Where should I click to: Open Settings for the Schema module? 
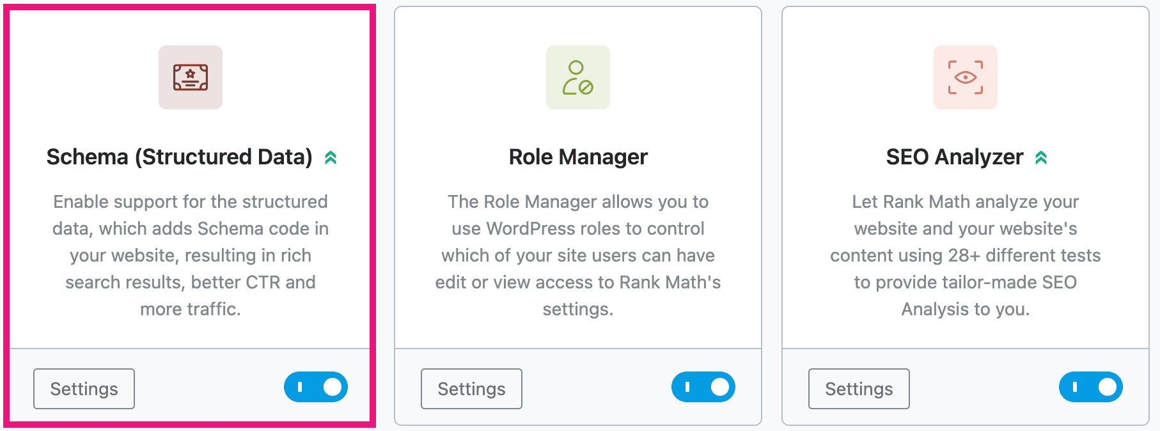83,388
